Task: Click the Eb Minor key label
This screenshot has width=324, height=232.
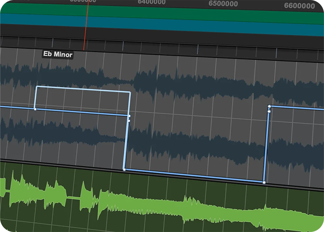Action: click(58, 54)
